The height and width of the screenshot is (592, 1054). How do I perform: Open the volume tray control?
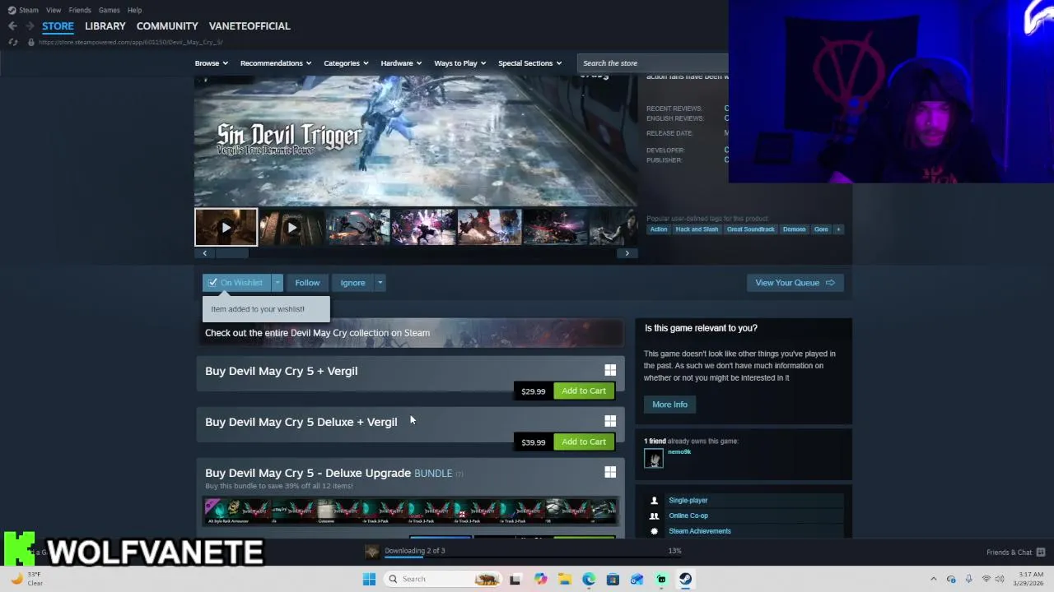[1001, 579]
